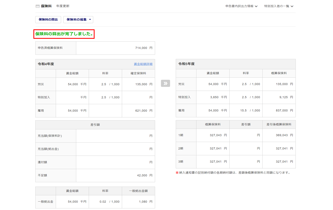Select 令和5年度 雇用 料率 15.5 cell
Screen dimensions: 333x210
[246, 111]
